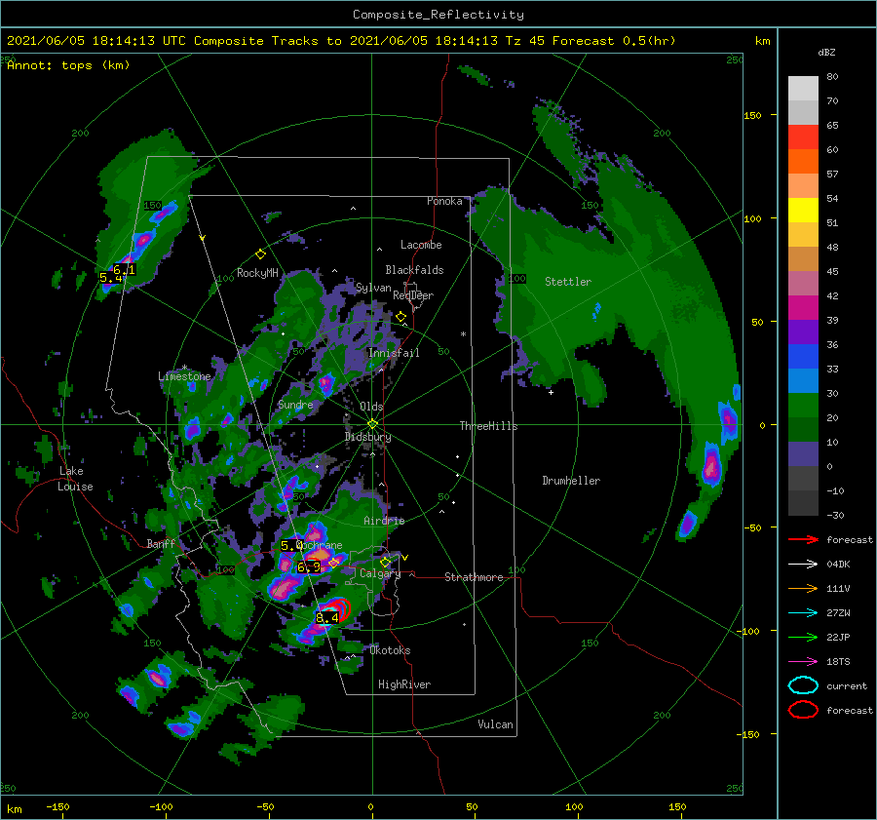The height and width of the screenshot is (820, 877).
Task: Click the Composite_Reflectivity title
Action: coord(438,15)
